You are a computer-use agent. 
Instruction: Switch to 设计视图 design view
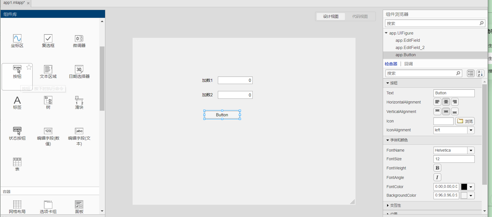(331, 16)
